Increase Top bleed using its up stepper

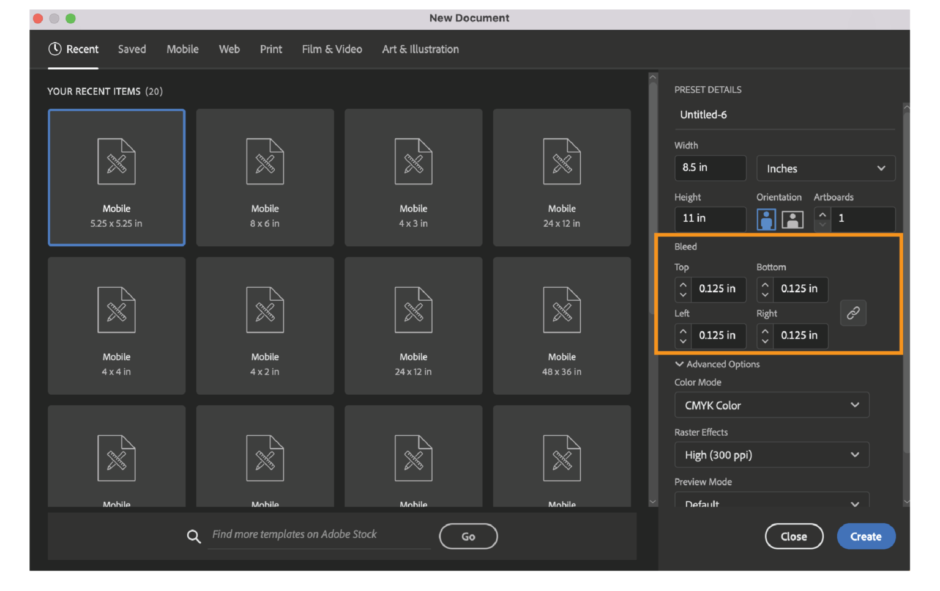click(x=682, y=284)
